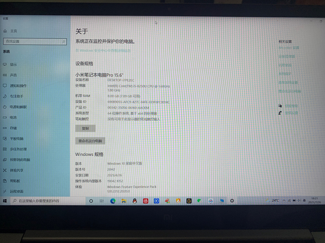325x243 pixels.
Task: Focus the taskbar search box
Action: point(48,201)
